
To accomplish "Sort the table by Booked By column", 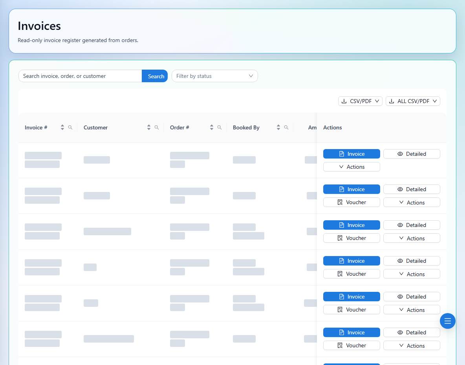I will (278, 127).
